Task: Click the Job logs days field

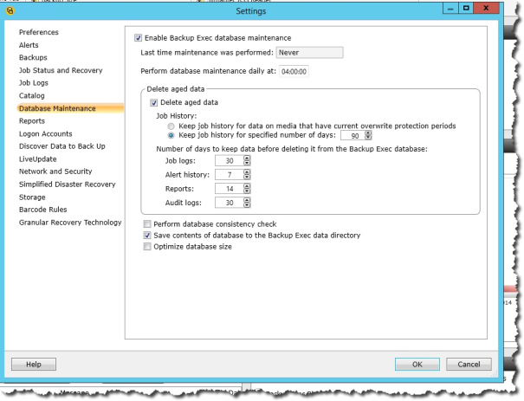Action: 229,161
